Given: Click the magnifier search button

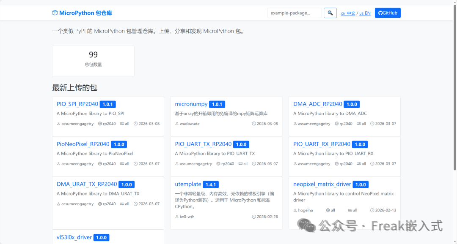Looking at the screenshot, I should tap(330, 13).
